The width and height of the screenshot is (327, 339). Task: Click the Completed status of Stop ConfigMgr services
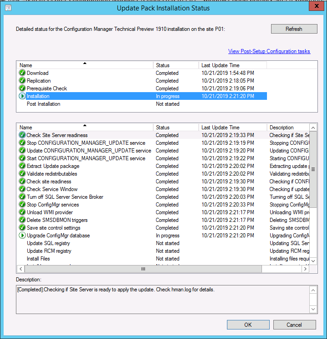(x=167, y=205)
